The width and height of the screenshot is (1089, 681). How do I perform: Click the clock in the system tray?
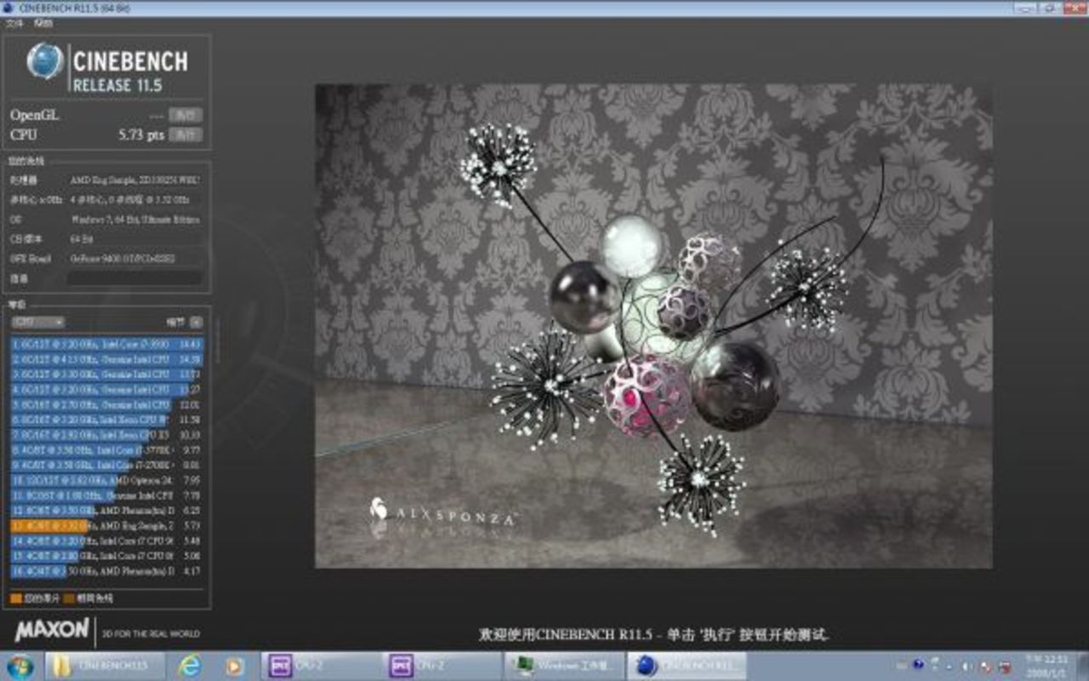(1046, 665)
